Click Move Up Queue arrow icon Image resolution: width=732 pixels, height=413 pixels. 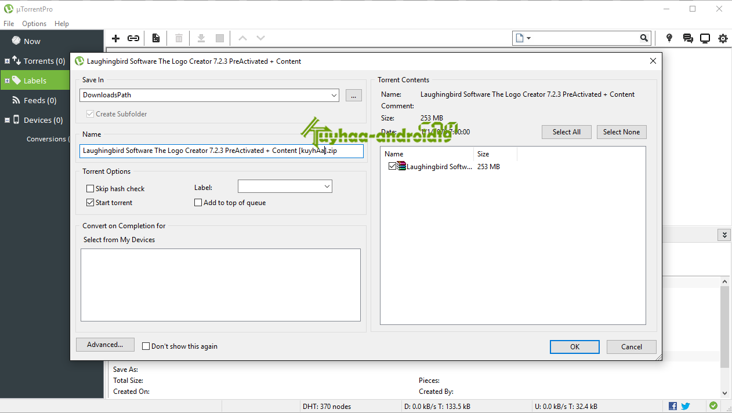click(x=242, y=38)
